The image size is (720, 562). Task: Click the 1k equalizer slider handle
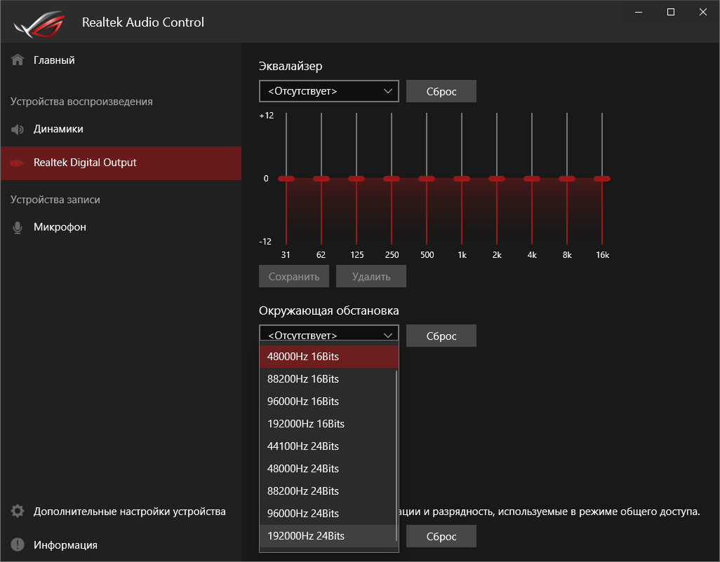click(462, 179)
